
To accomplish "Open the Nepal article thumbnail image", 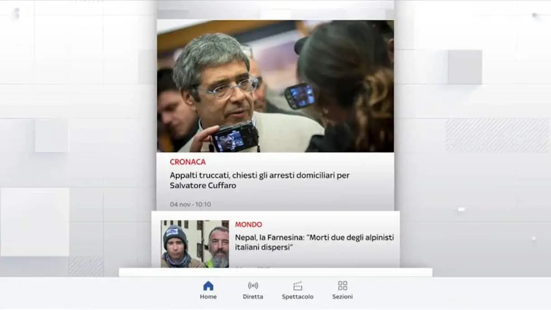I will [x=195, y=244].
